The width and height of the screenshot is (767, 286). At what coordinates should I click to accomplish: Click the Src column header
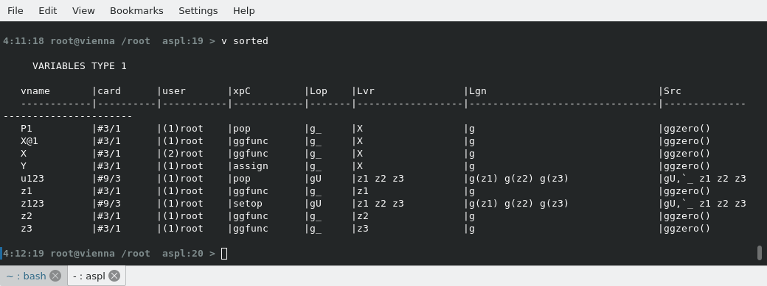(672, 91)
